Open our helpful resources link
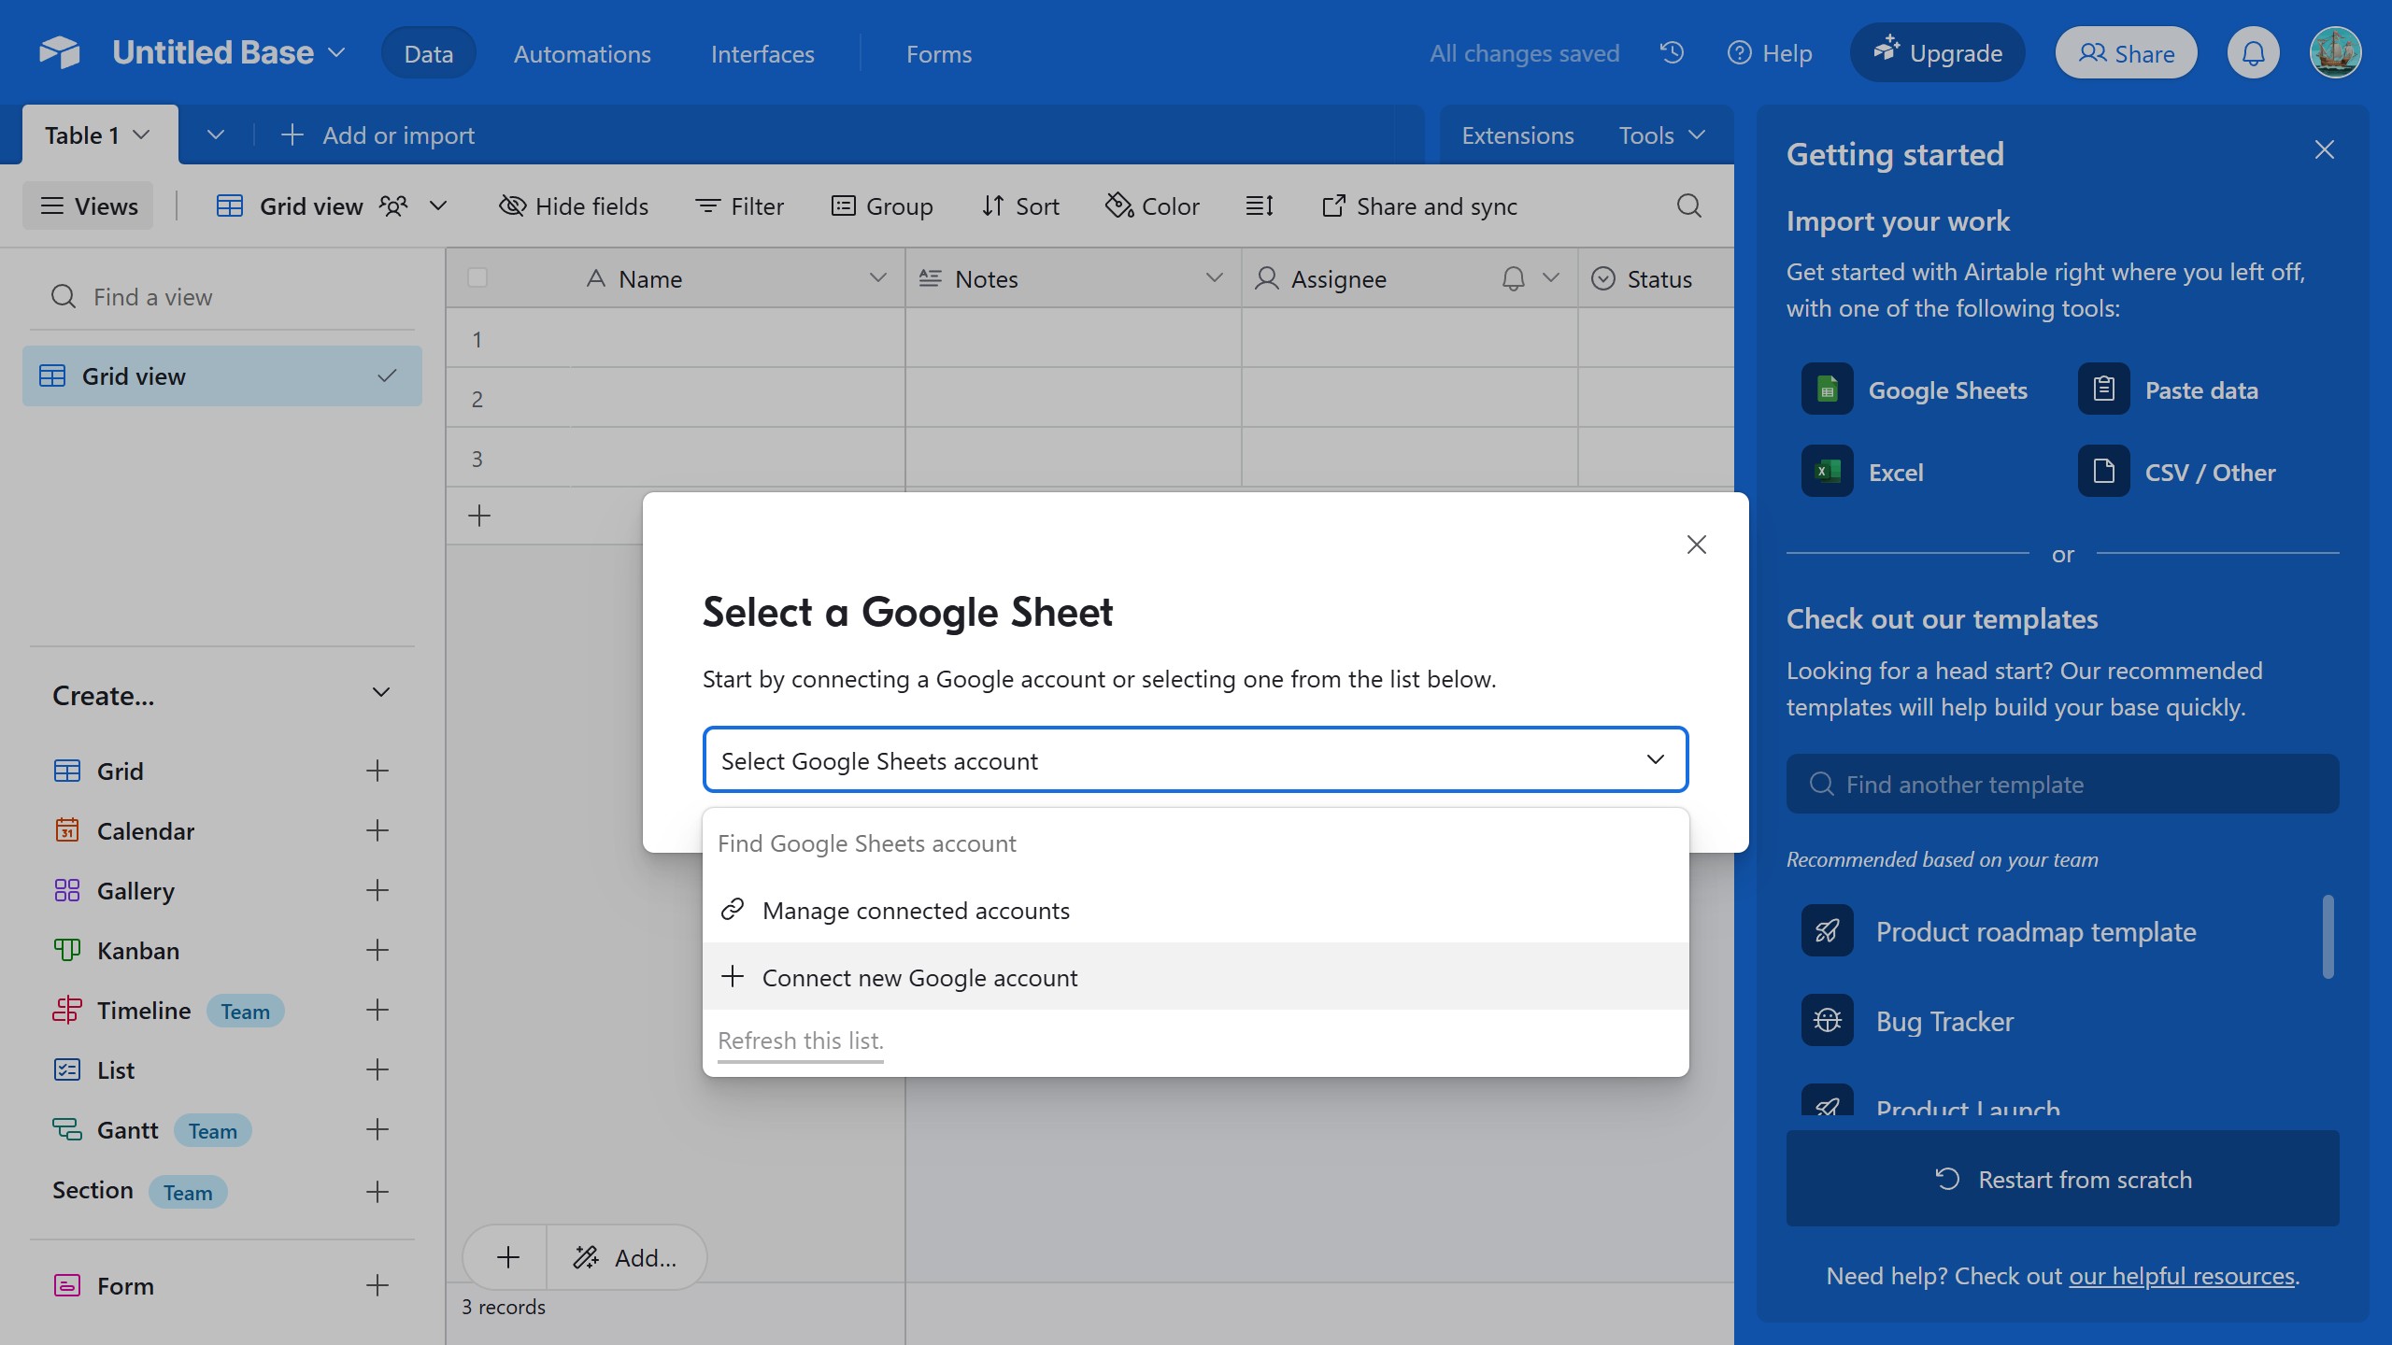This screenshot has height=1345, width=2392. click(x=2182, y=1276)
